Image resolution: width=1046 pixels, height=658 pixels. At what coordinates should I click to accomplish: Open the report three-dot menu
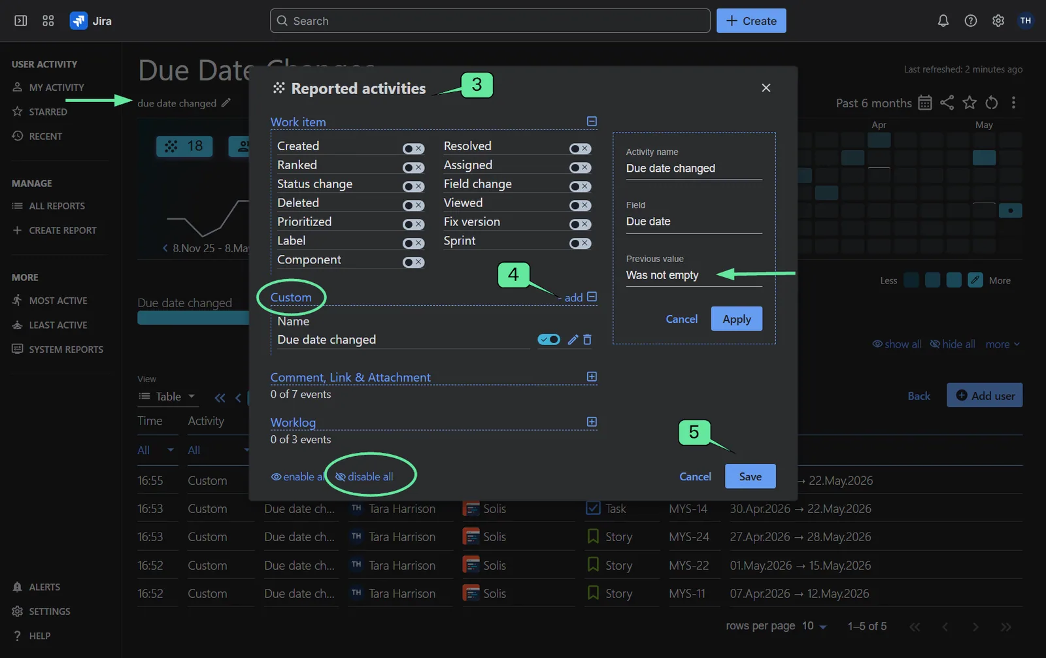pos(1013,103)
